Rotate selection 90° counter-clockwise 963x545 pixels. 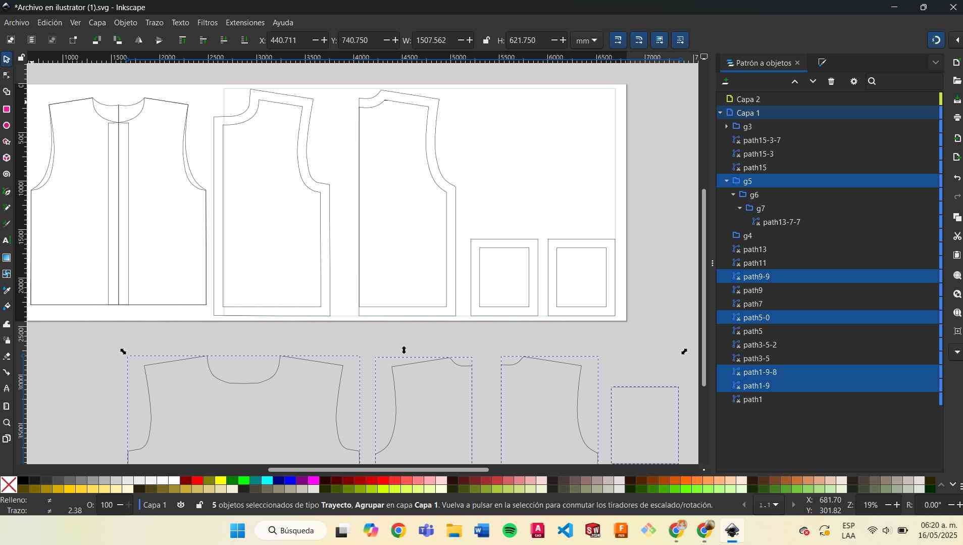97,40
